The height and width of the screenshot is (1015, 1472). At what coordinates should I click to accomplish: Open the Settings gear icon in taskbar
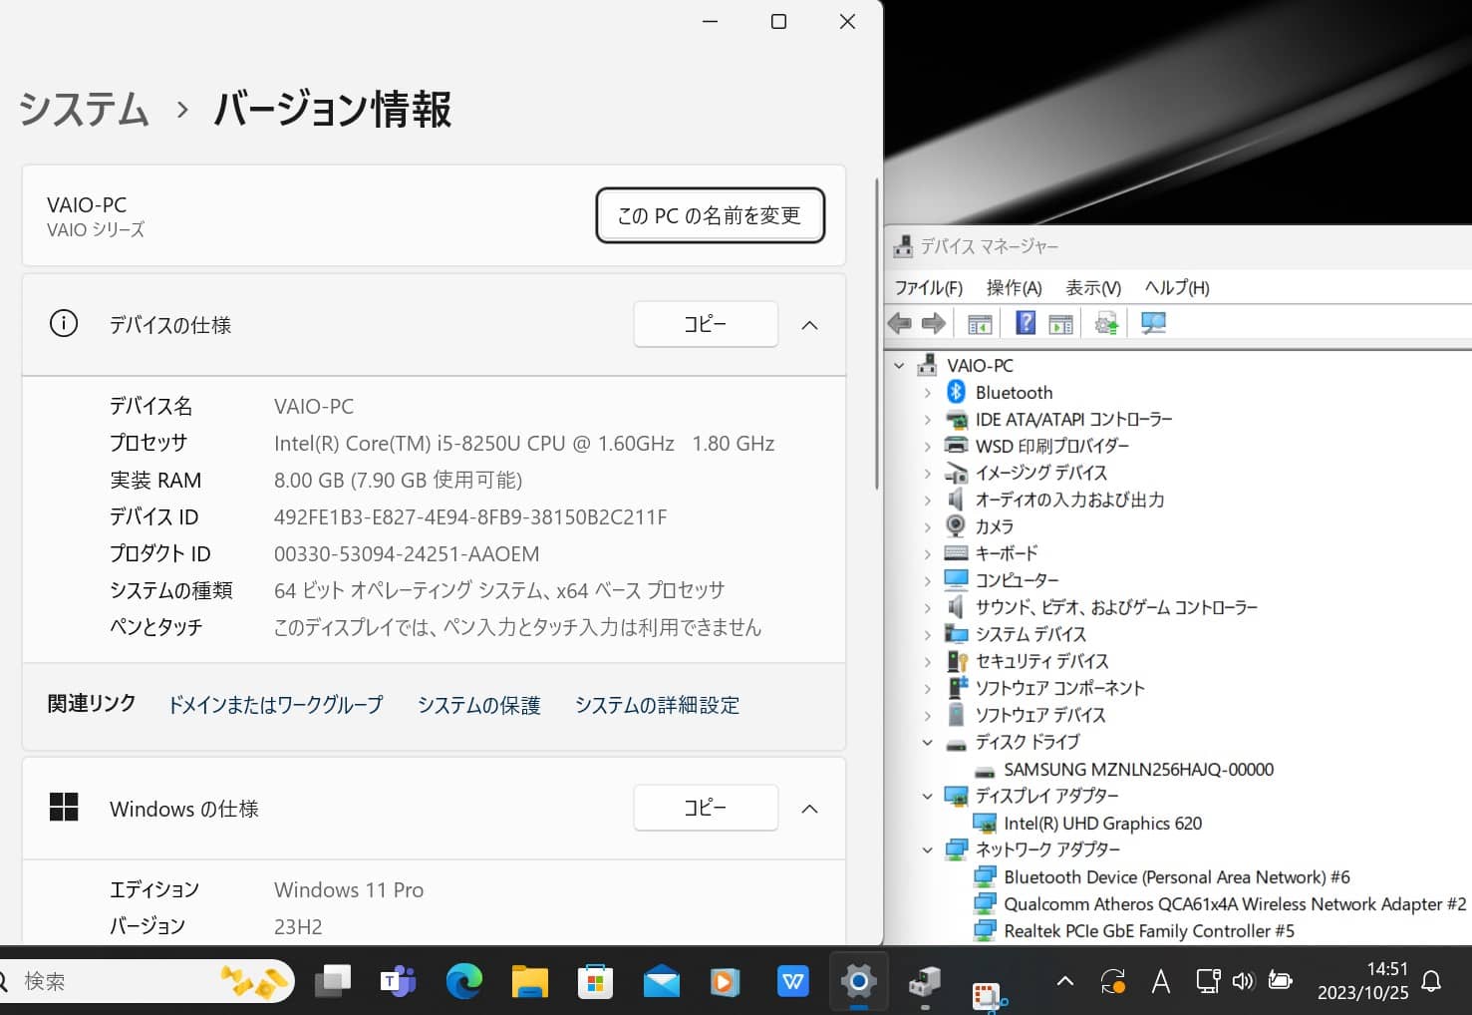click(x=858, y=982)
